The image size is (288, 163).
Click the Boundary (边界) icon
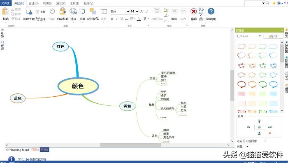pos(183,11)
